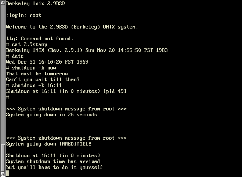The height and width of the screenshot is (177, 242).
Task: Click 'That must be tomorrow' text
Action: click(x=37, y=74)
